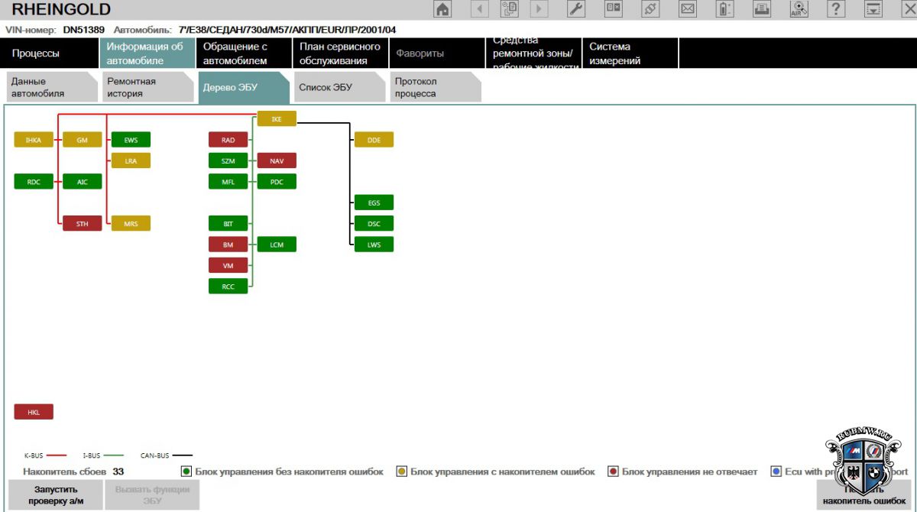
Task: Select the MRS control unit node
Action: pyautogui.click(x=131, y=223)
